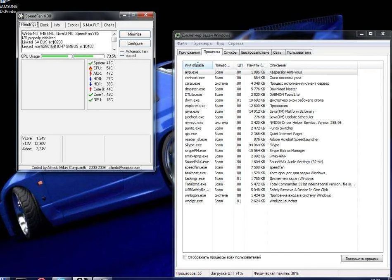
Task: Click the red up arrow beside Core 0
Action: [90, 89]
